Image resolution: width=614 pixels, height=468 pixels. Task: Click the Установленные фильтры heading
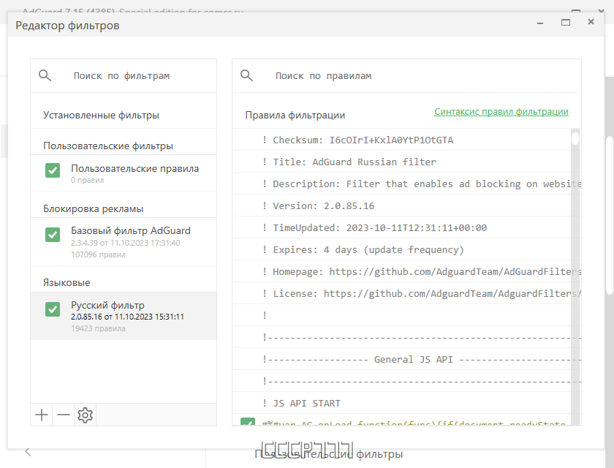(101, 115)
